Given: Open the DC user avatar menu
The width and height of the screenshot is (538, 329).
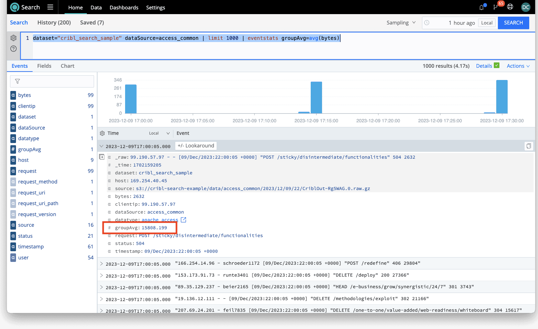Looking at the screenshot, I should (526, 7).
